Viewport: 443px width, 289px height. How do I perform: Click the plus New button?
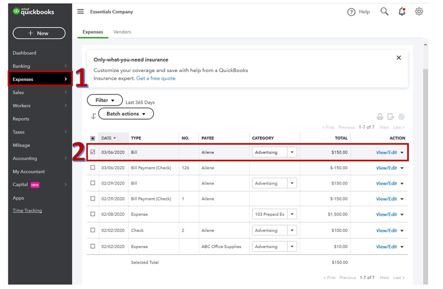(x=39, y=33)
